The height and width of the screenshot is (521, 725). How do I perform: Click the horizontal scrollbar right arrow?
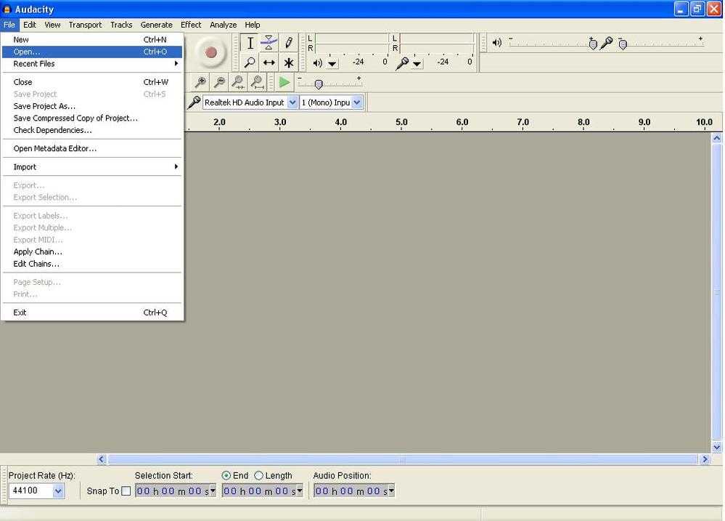(x=704, y=459)
